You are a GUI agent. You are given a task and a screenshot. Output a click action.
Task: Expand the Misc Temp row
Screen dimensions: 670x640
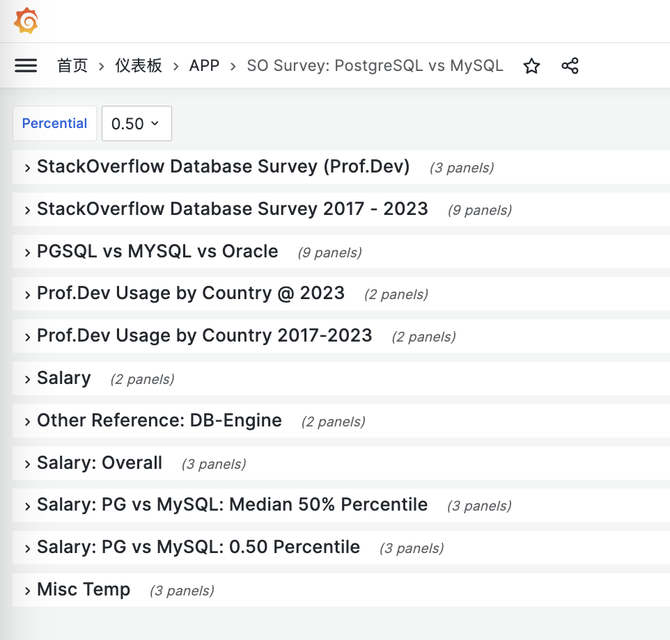coord(83,590)
